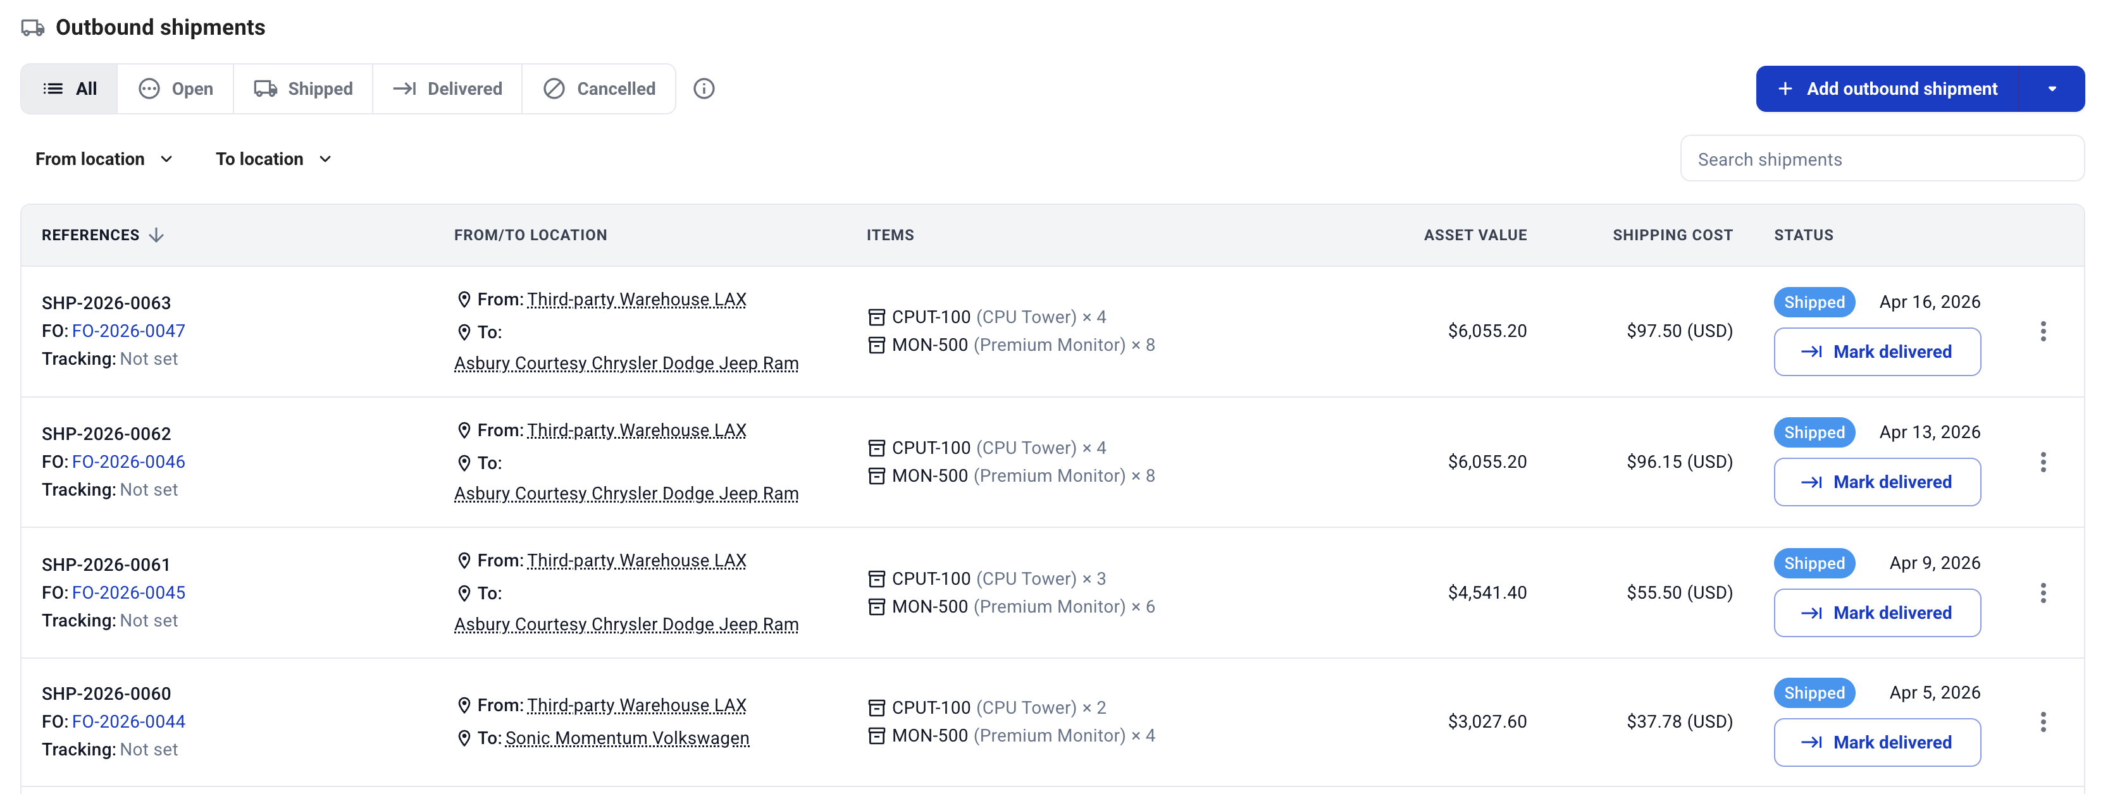Click the Shipped badge for Apr 16, 2026
Screen dimensions: 2103x794
[x=1814, y=302]
